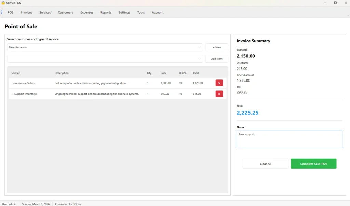This screenshot has width=350, height=206.
Task: Go to the Expenses section
Action: point(86,12)
